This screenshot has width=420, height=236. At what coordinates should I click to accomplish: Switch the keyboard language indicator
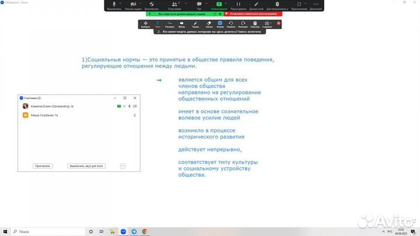click(x=390, y=232)
